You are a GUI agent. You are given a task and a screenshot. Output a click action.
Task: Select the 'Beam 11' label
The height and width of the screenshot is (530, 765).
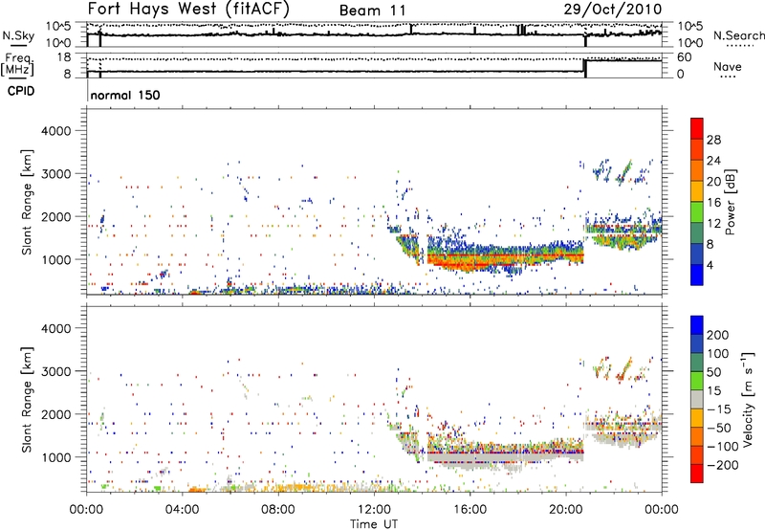[372, 11]
